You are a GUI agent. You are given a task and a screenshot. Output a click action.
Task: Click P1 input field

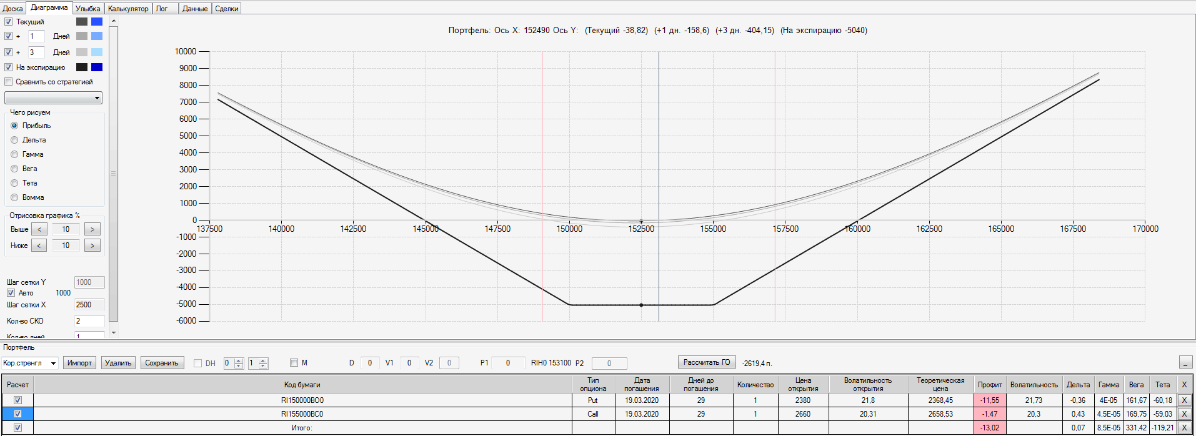508,363
